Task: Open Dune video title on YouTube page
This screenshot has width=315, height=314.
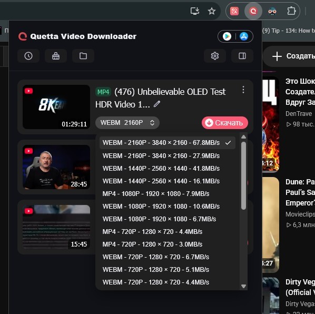Action: [x=300, y=192]
